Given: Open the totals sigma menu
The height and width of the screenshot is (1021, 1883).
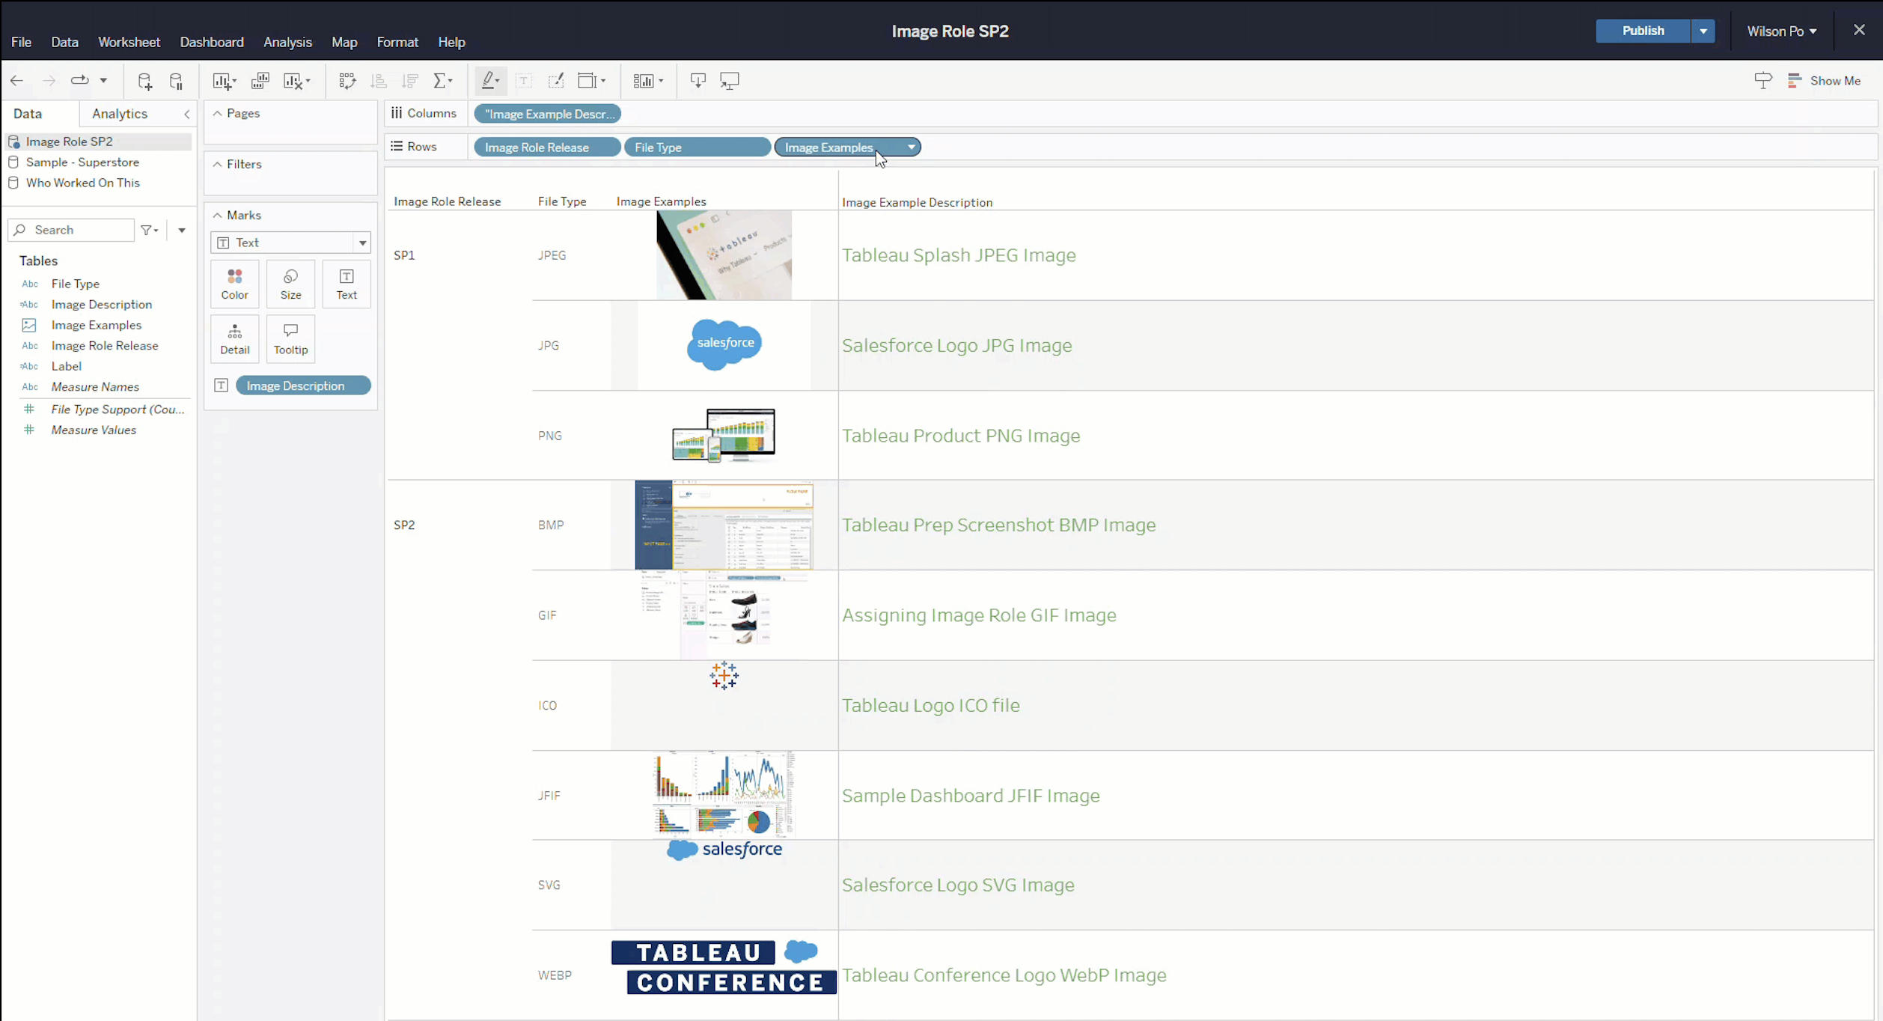Looking at the screenshot, I should (x=442, y=81).
